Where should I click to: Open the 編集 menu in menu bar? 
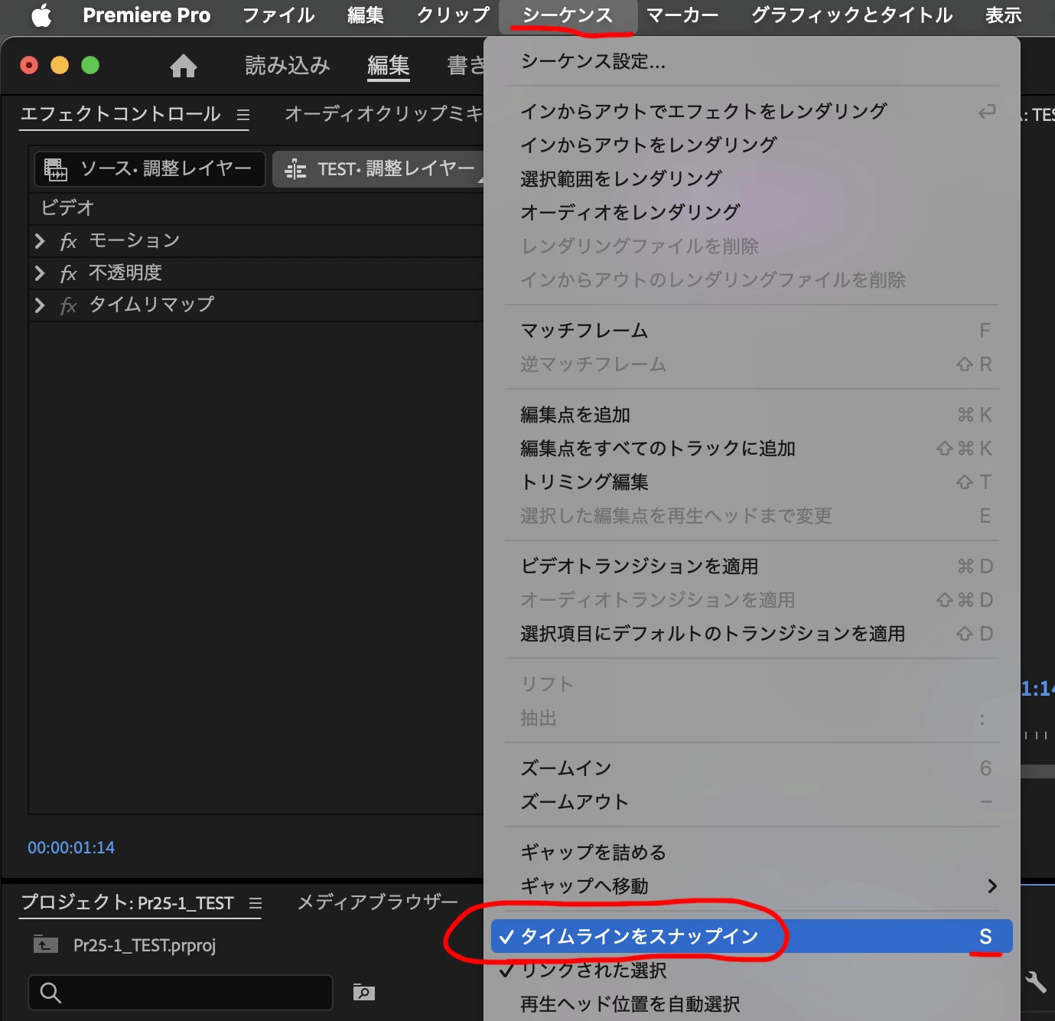365,15
